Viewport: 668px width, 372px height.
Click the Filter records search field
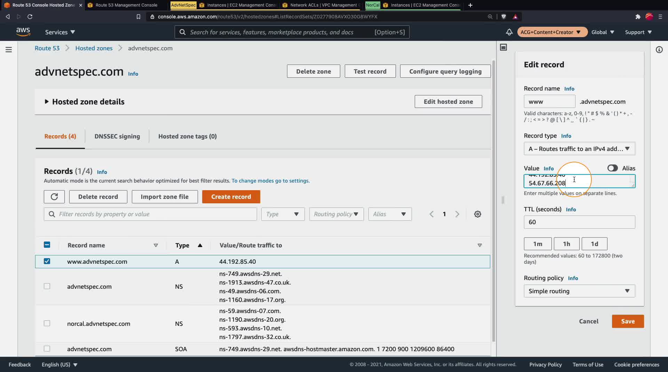point(150,214)
